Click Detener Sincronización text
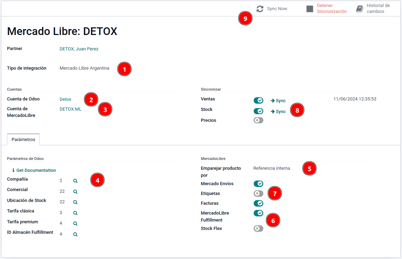This screenshot has height=259, width=402. click(x=332, y=8)
